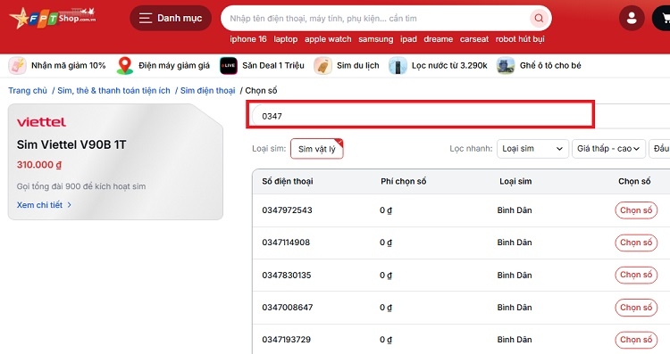Click Chọn số for 0347972543
Image resolution: width=670 pixels, height=354 pixels.
[636, 210]
